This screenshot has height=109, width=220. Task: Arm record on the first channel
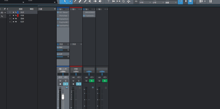(x=60, y=84)
